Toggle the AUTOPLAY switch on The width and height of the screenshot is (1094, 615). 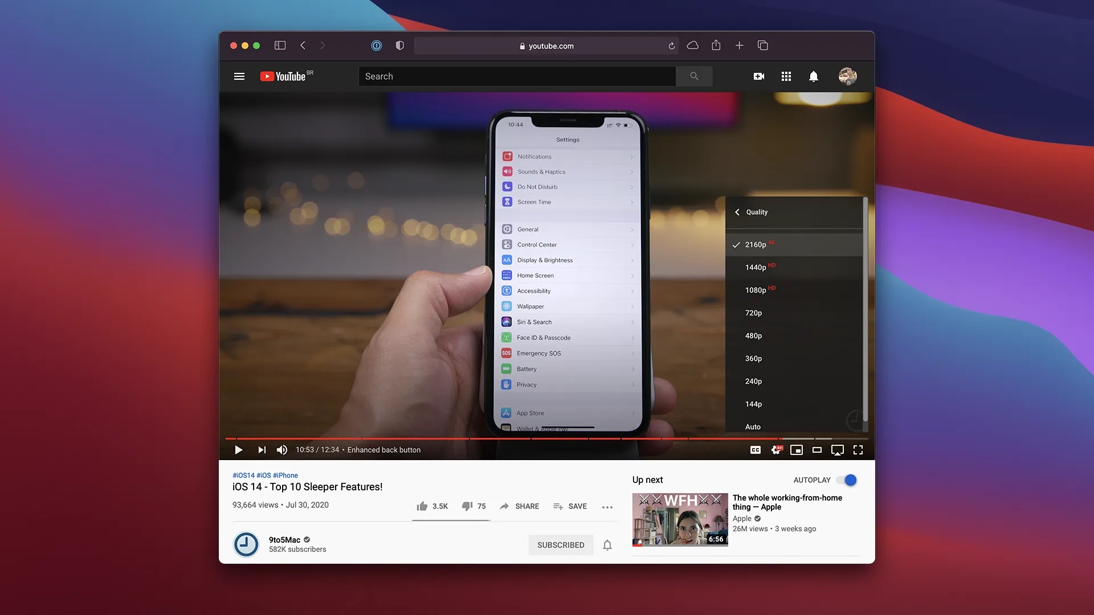point(847,480)
